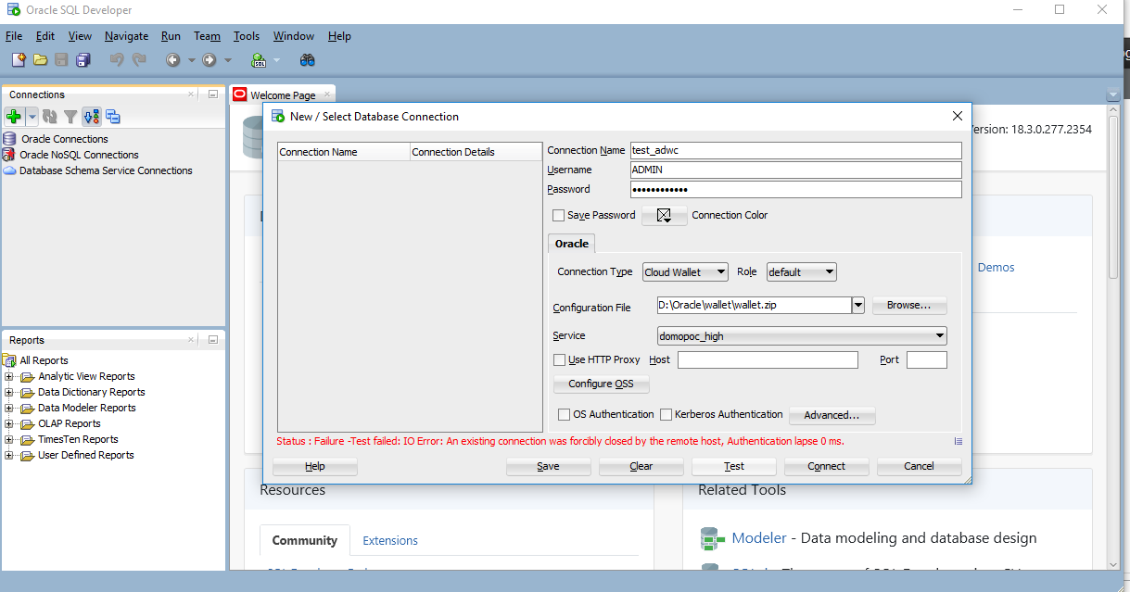The image size is (1130, 592).
Task: Expand the OLAP Reports node
Action: coord(9,424)
